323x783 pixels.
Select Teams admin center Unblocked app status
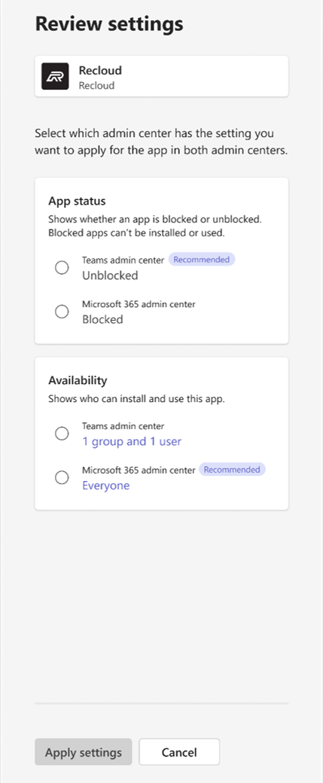62,268
